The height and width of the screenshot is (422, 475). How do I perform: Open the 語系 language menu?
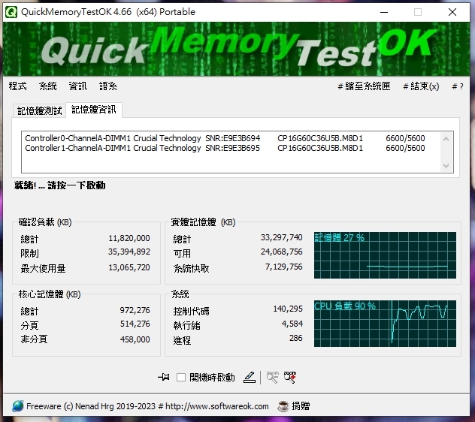click(x=108, y=86)
